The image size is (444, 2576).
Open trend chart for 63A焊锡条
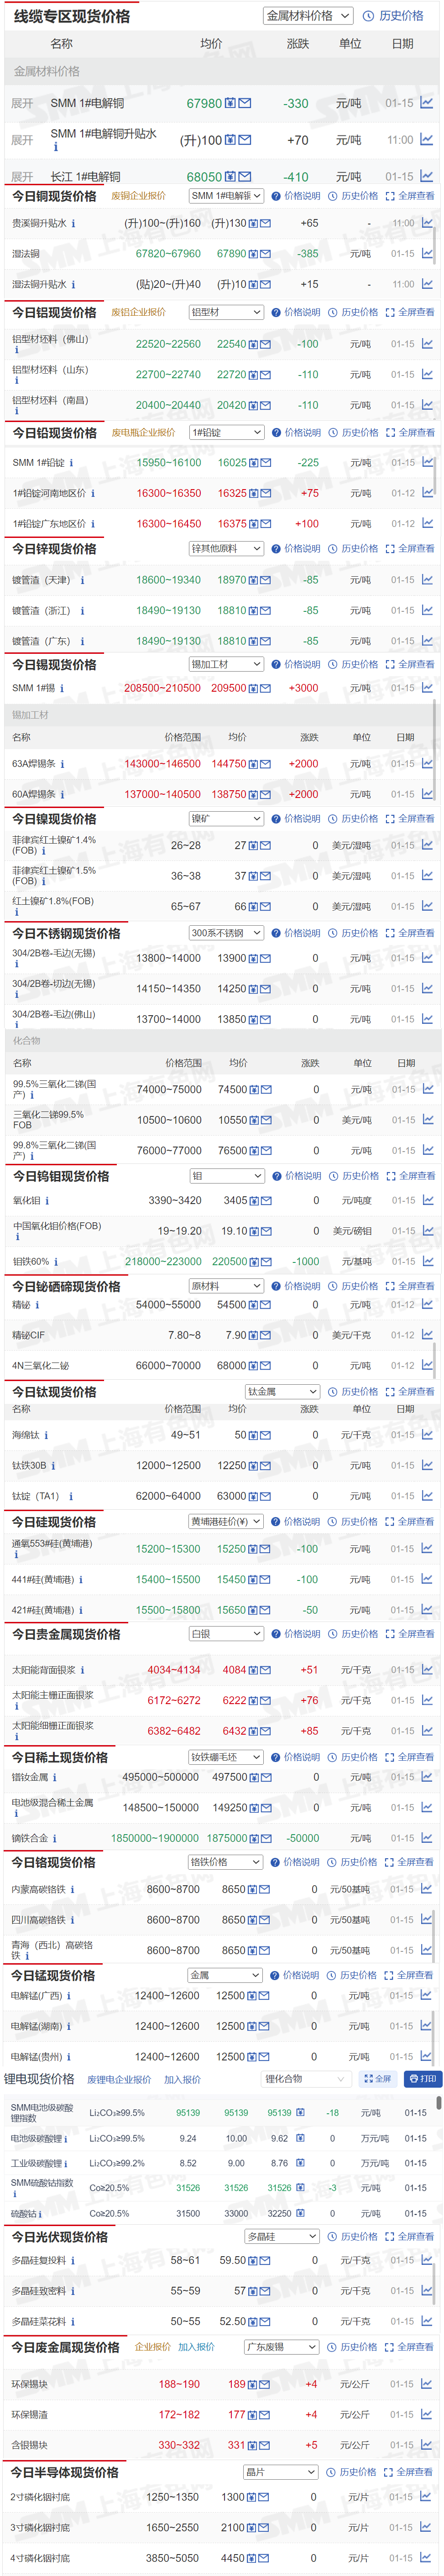427,763
